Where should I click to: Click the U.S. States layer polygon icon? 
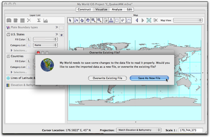(8, 35)
